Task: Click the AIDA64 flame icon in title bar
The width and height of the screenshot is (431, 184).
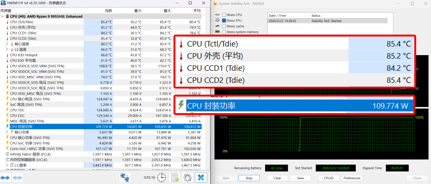Action: pyautogui.click(x=215, y=3)
